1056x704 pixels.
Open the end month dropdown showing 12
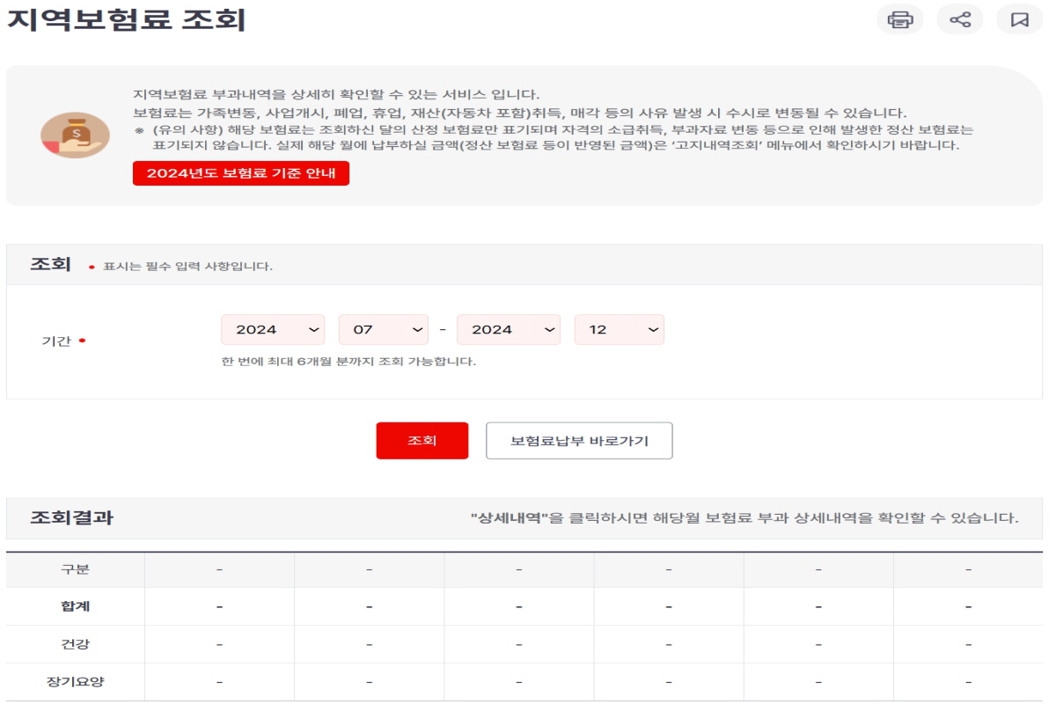(x=620, y=329)
